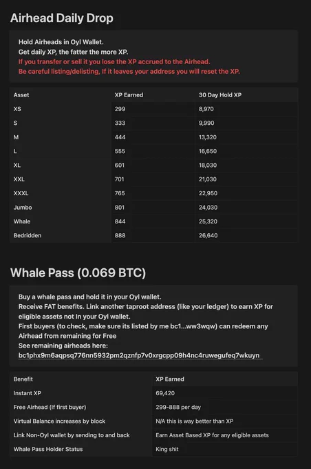Screen dimensions: 311x469
Task: Click the M asset 13,320 hold value
Action: pos(208,137)
